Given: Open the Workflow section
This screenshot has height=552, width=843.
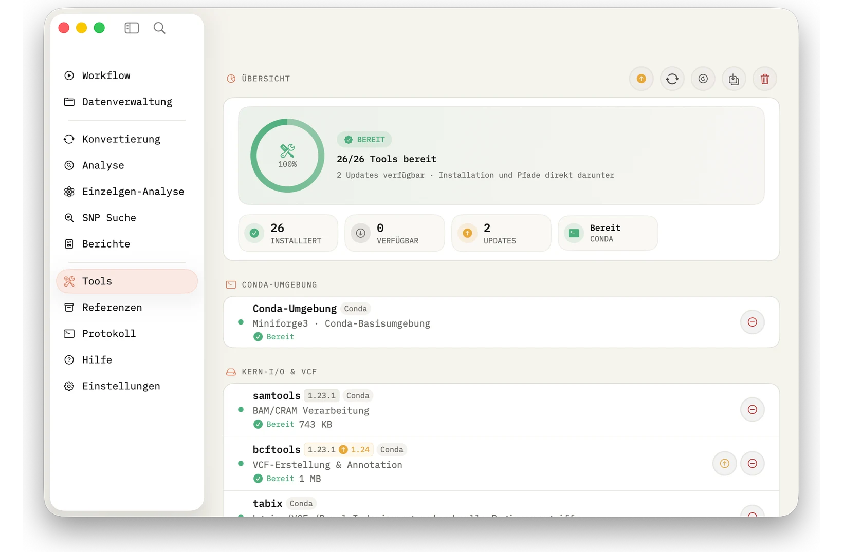Looking at the screenshot, I should pos(127,75).
